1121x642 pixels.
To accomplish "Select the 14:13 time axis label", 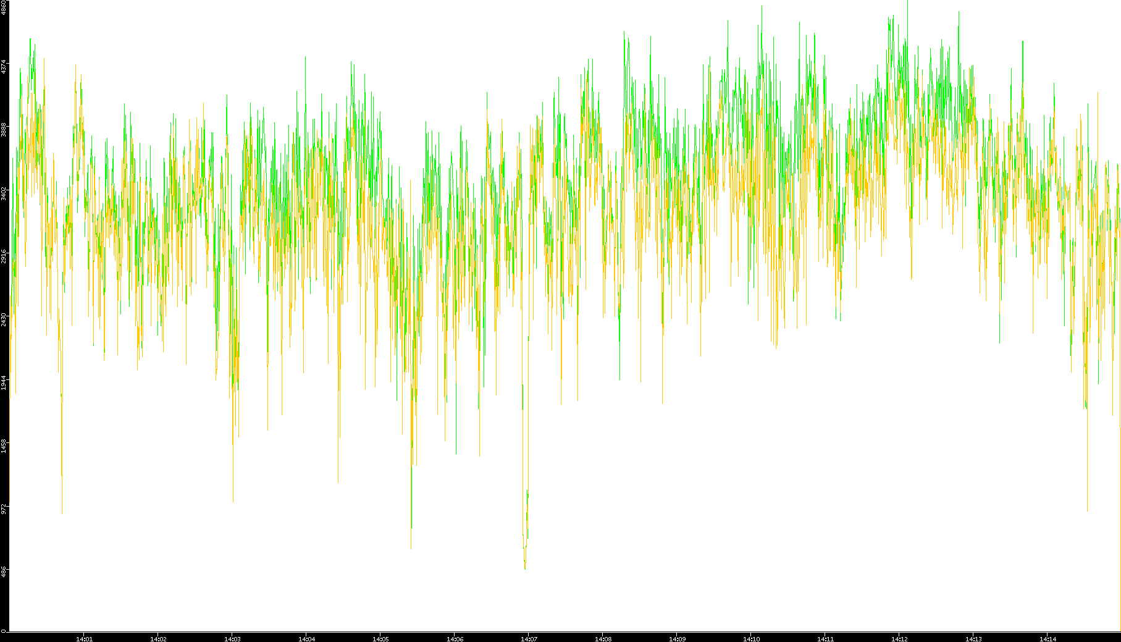I will [973, 639].
